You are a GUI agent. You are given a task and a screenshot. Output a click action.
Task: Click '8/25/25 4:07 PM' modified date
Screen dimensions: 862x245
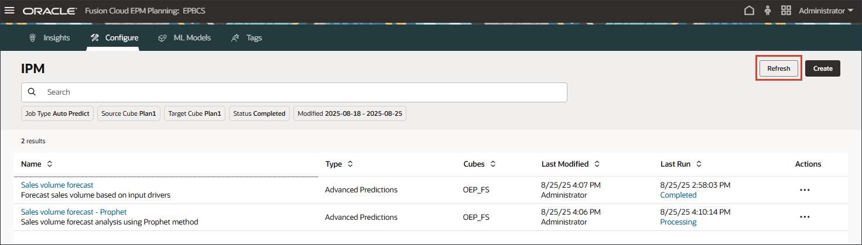click(571, 185)
